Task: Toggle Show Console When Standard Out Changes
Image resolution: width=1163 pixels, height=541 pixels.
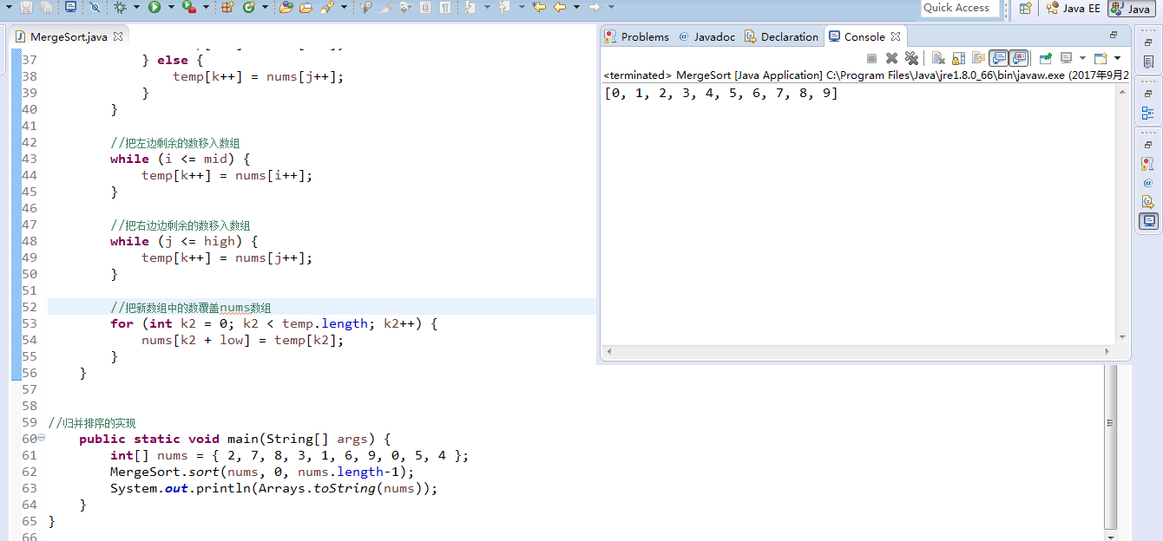Action: point(998,58)
